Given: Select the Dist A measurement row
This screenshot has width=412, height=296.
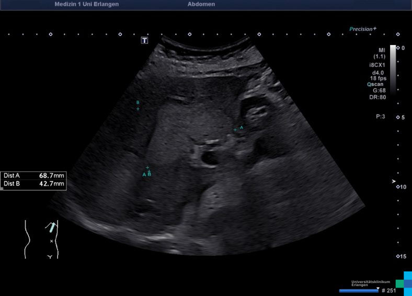Looking at the screenshot, I should tap(33, 176).
